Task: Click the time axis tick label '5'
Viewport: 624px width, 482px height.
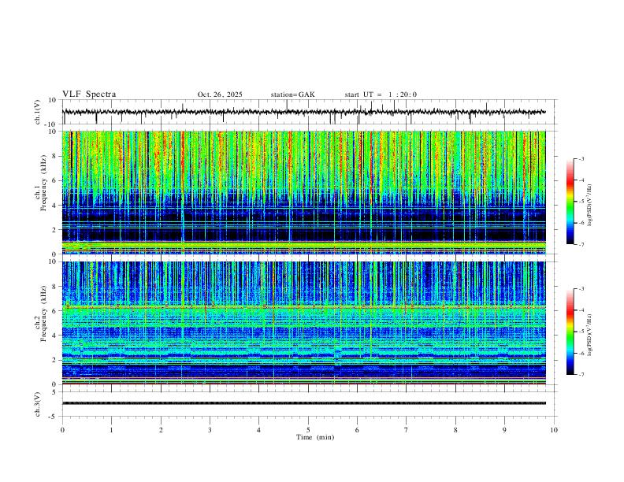Action: tap(308, 430)
